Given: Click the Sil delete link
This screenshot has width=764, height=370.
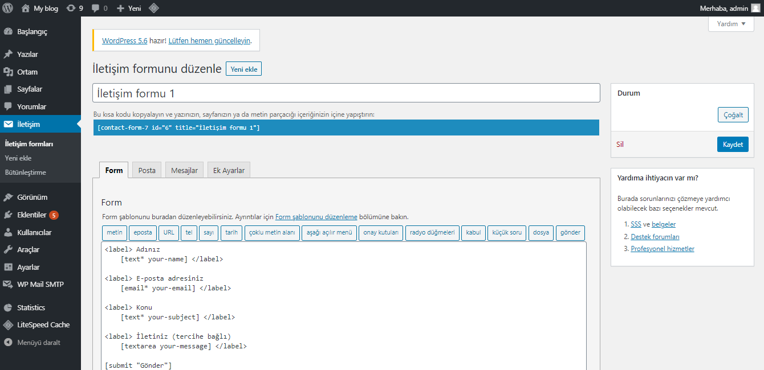Looking at the screenshot, I should click(620, 145).
